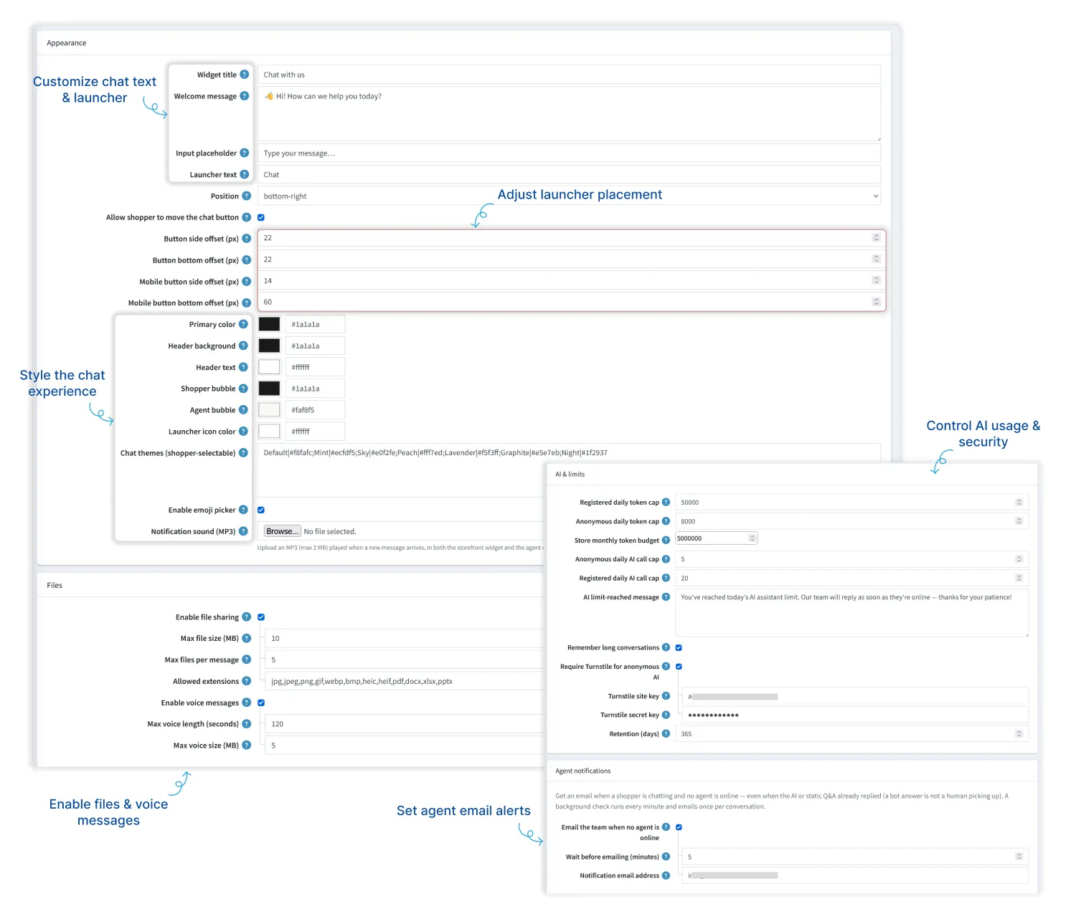
Task: Click the Shopper bubble hex value field
Action: coord(315,389)
